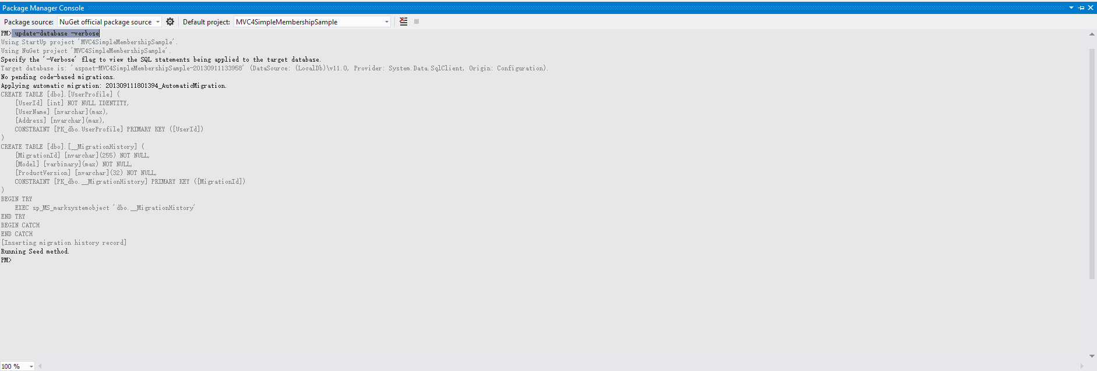This screenshot has width=1097, height=371.
Task: Click the highlighted update-database -verbose command
Action: 57,34
